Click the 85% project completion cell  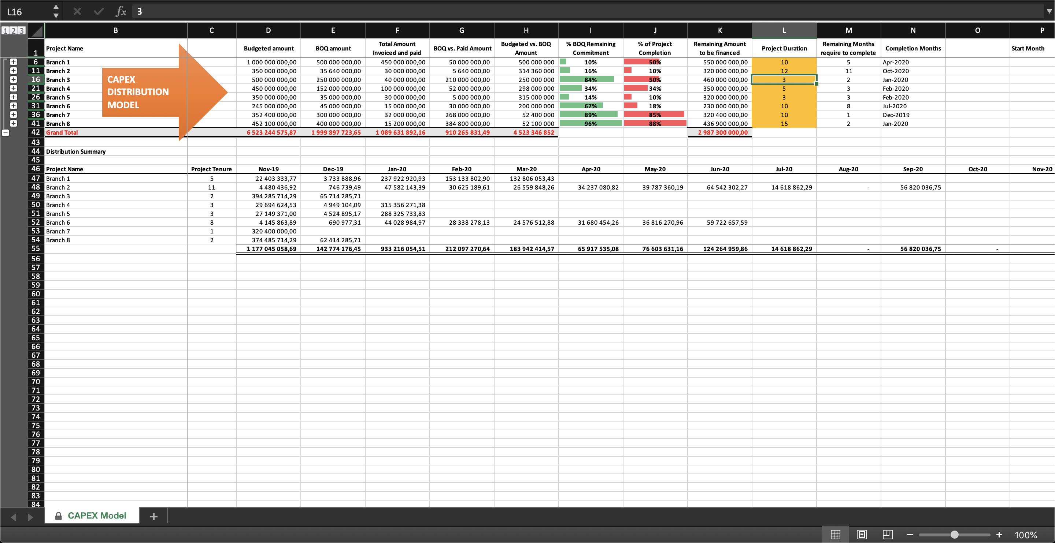[x=655, y=115]
